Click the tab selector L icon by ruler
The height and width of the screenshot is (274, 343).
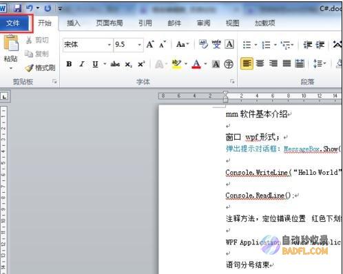pos(4,96)
